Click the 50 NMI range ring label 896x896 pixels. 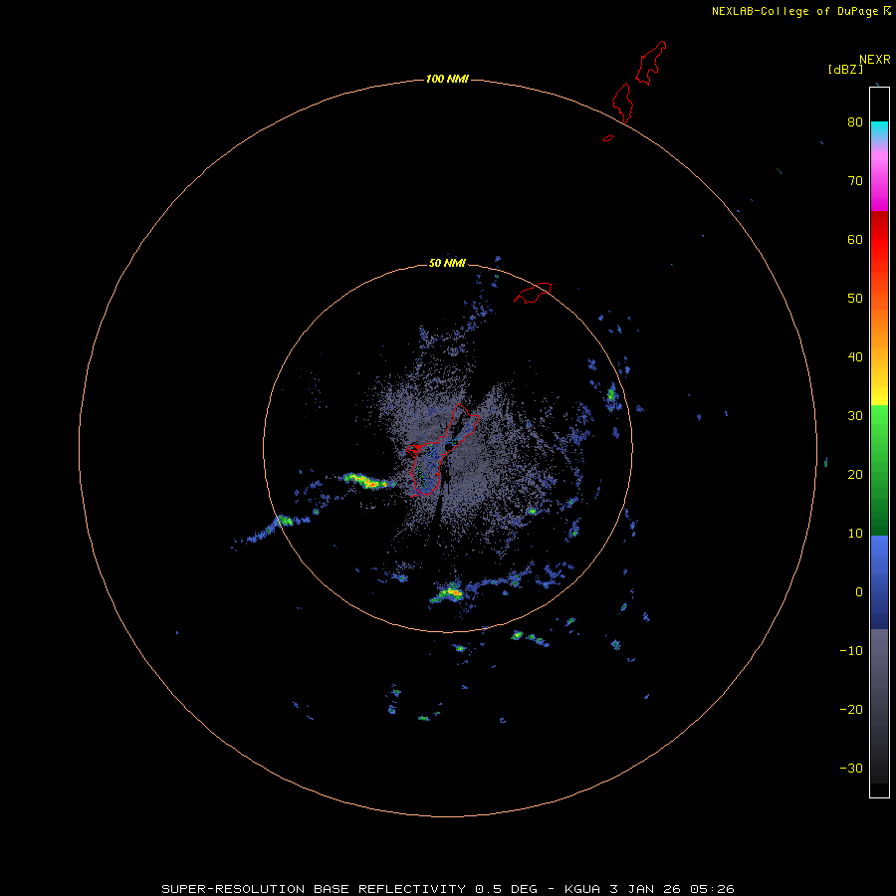click(447, 263)
